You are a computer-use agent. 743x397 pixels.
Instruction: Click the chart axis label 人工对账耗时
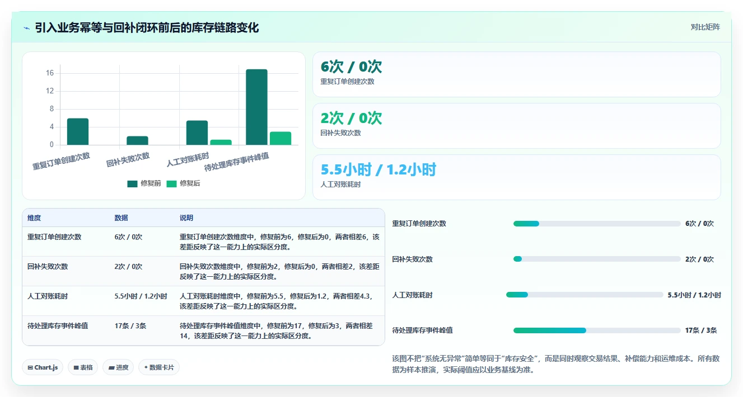188,160
